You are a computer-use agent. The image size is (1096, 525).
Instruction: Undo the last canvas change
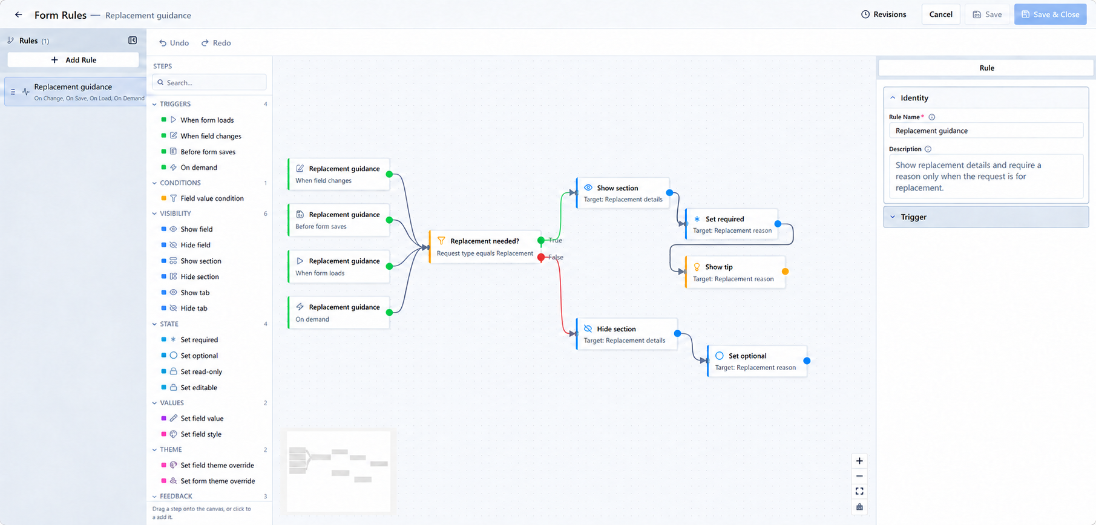pyautogui.click(x=174, y=43)
